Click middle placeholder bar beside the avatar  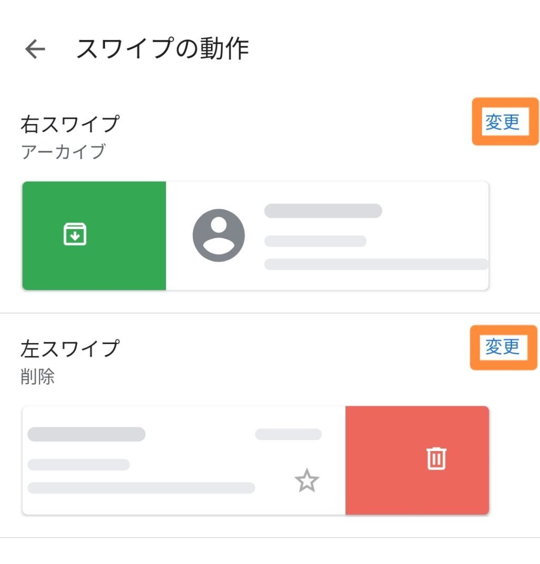pos(315,241)
